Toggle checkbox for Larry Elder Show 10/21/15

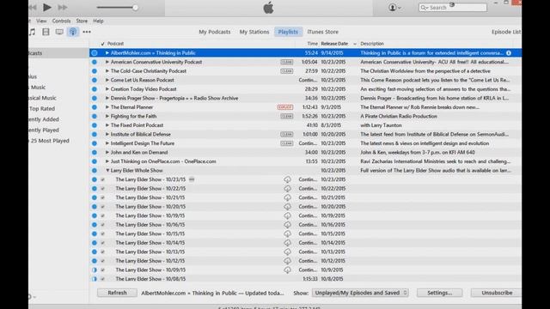coord(103,197)
